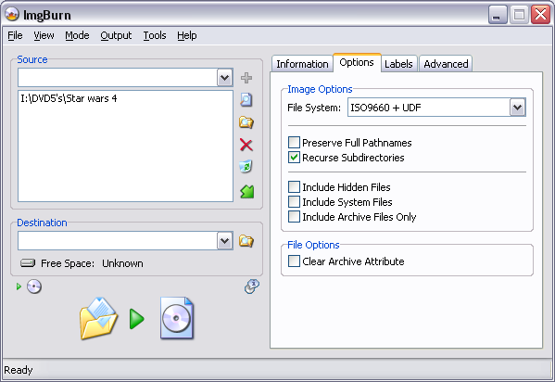Tick Include Hidden Files option
555x382 pixels.
click(x=294, y=186)
